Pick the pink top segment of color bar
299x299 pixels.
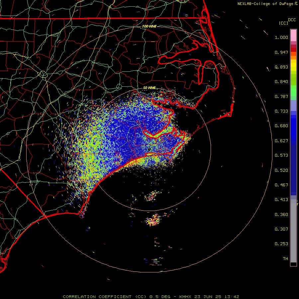(293, 36)
